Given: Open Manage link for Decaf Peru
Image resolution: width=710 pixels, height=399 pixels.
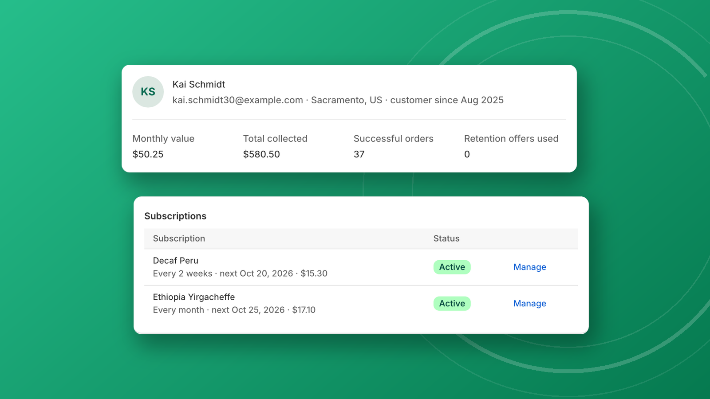Looking at the screenshot, I should (529, 267).
